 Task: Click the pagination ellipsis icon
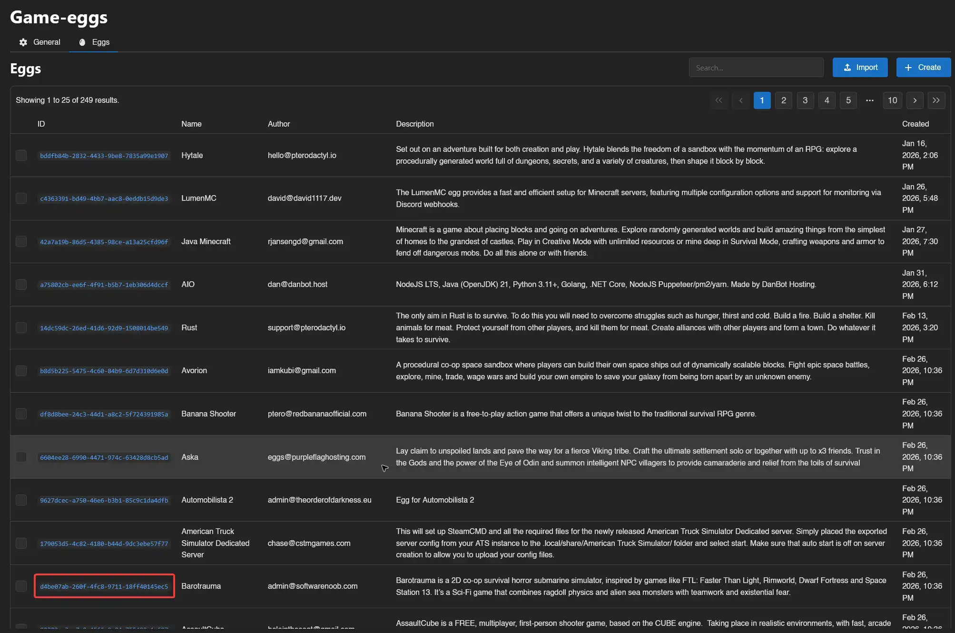(x=869, y=100)
